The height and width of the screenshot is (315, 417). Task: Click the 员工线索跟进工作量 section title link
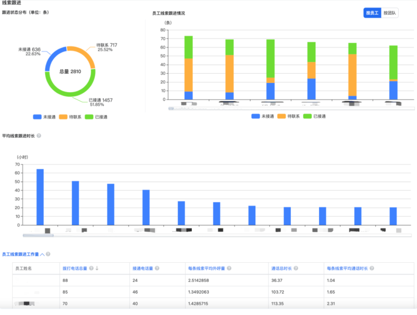(x=21, y=254)
